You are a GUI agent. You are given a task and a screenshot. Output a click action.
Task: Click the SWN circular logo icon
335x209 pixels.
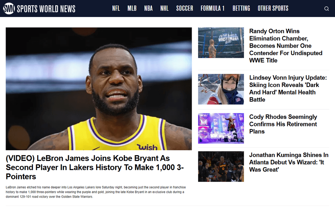tap(9, 9)
